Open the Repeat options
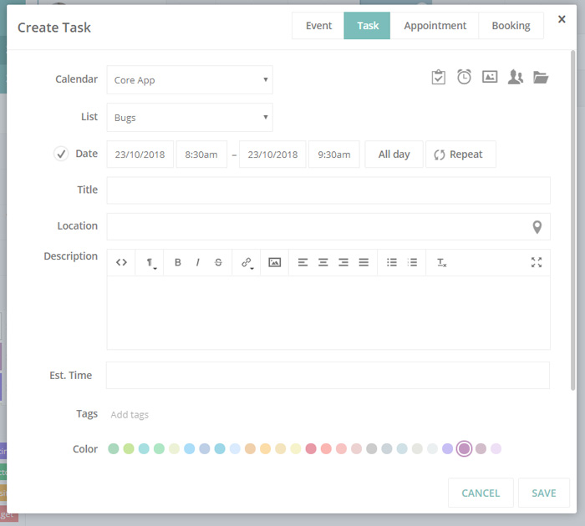The width and height of the screenshot is (585, 526). (x=460, y=154)
